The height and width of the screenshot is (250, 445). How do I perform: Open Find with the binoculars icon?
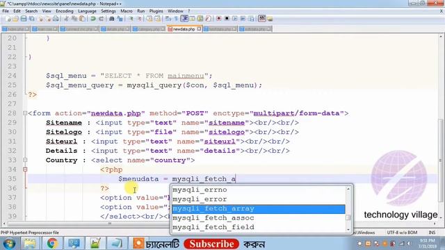point(111,19)
